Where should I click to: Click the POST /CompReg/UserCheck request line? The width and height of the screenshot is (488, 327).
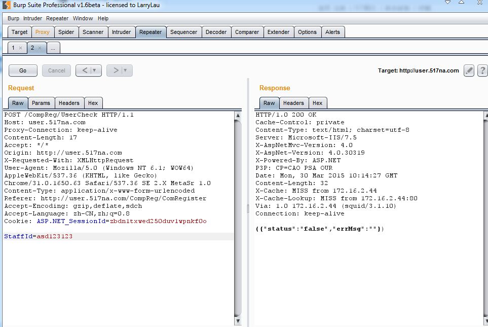point(69,115)
